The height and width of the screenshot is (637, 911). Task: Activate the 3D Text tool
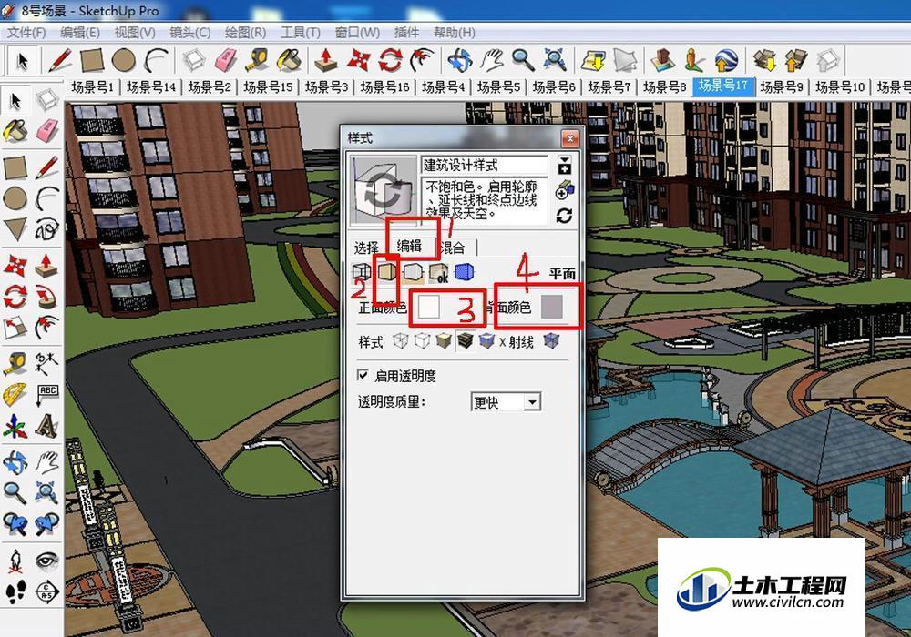pyautogui.click(x=47, y=428)
